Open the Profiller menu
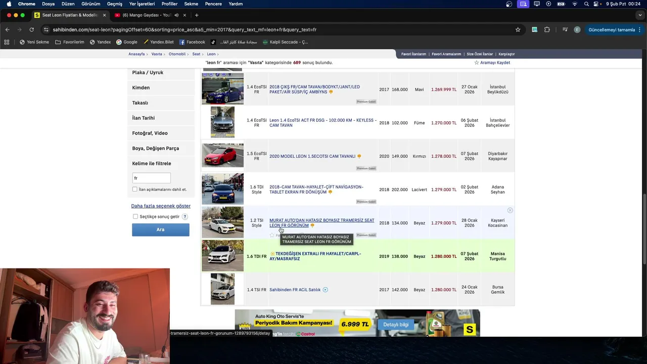 pos(169,4)
